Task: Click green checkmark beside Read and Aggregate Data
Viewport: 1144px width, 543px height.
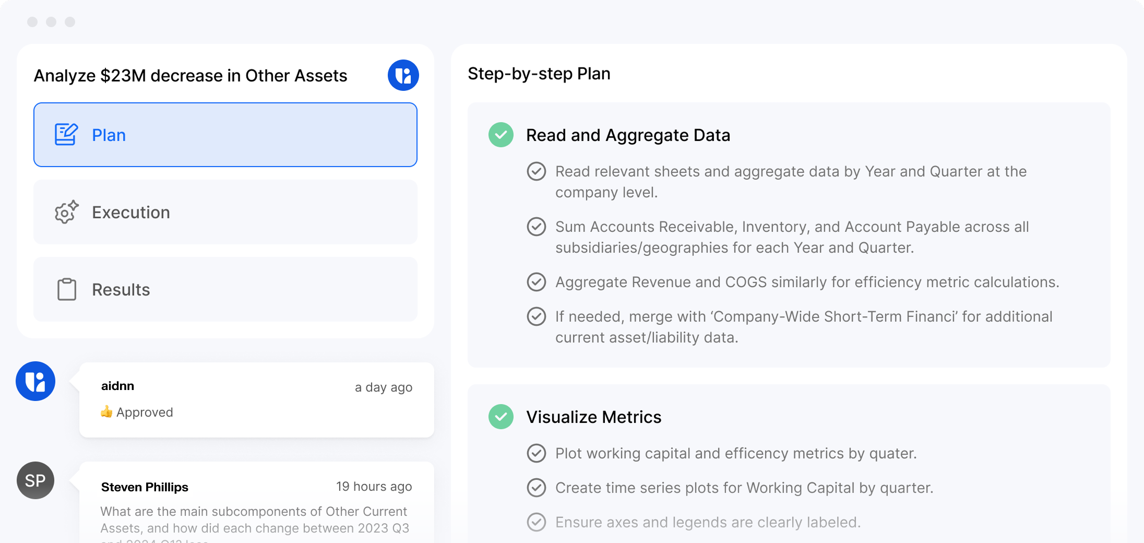Action: 500,135
